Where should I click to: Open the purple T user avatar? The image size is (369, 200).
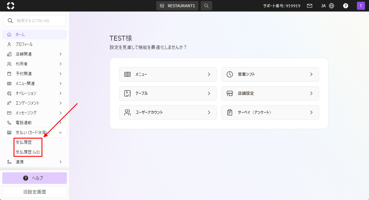361,6
